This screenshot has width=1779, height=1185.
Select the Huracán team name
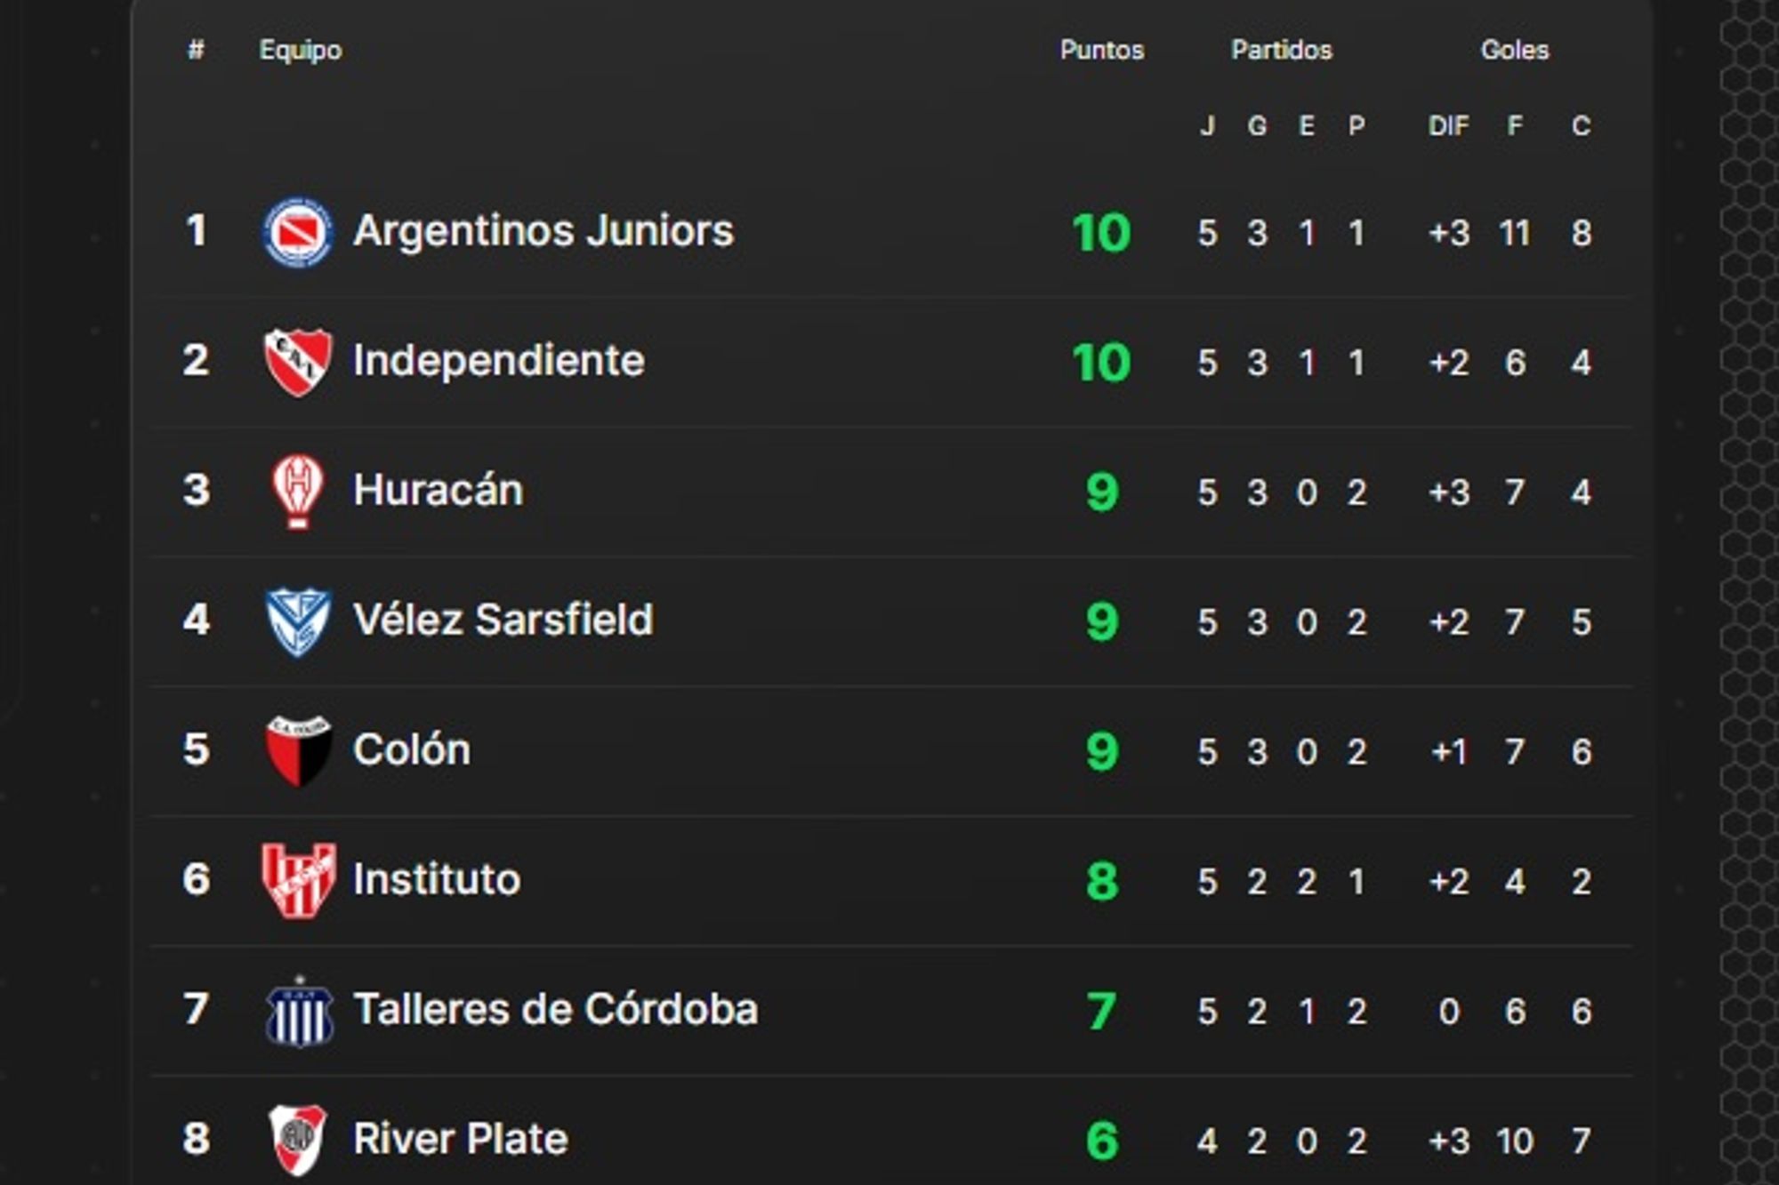(439, 491)
